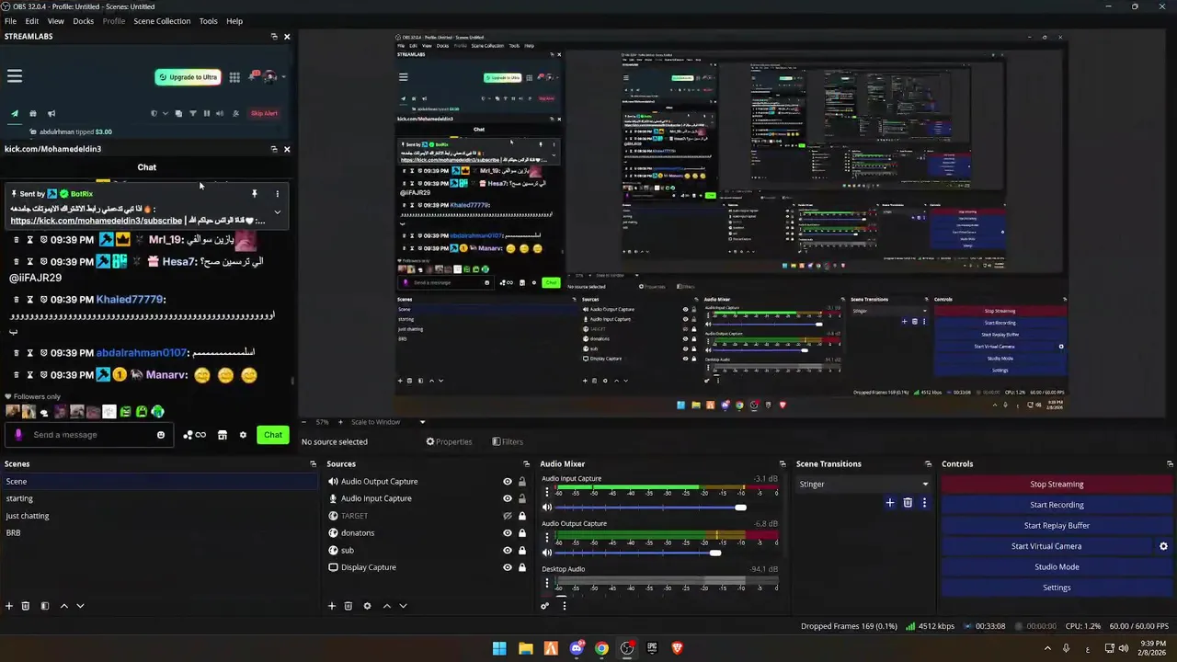The width and height of the screenshot is (1177, 662).
Task: Open the Streamlabs events filter icon
Action: (192, 113)
